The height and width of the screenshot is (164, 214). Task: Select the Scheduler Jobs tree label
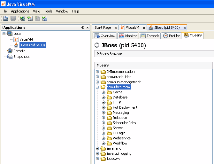[124, 123]
